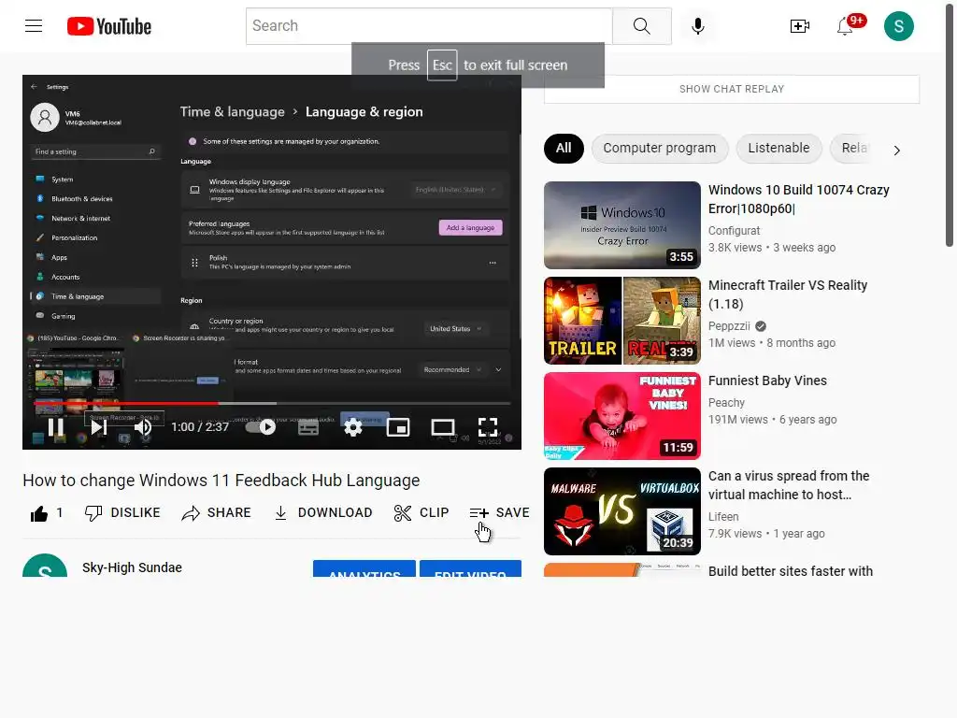Open Minecraft Trailer VS Reality thumbnail
This screenshot has width=957, height=718.
[x=621, y=321]
